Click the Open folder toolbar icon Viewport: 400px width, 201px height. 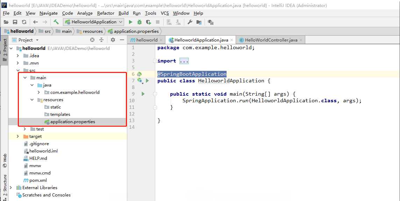coord(6,22)
